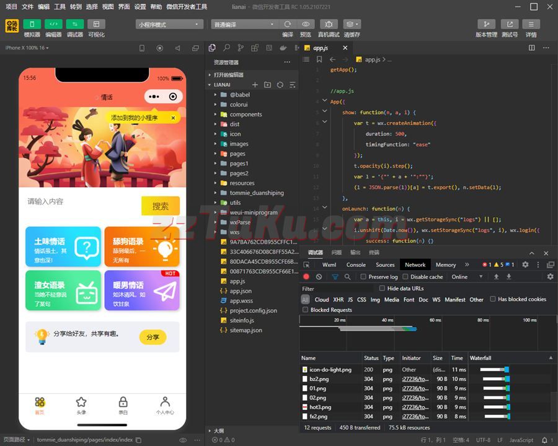
Task: Clear the network log
Action: coord(319,277)
